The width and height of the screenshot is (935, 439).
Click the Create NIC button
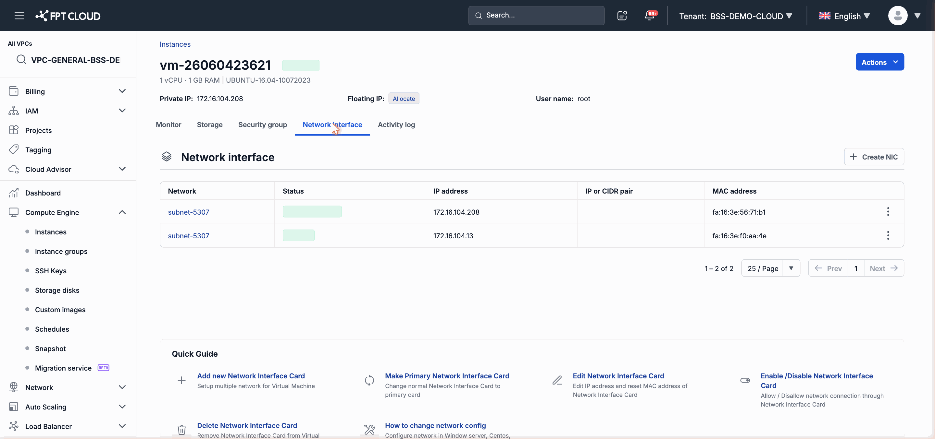click(x=874, y=157)
